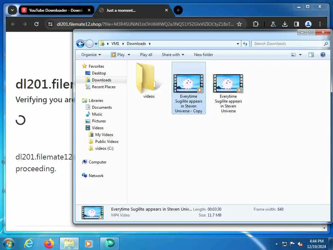Open the Chrome three-dot menu

point(320,24)
